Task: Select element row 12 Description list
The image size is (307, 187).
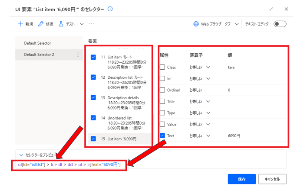Action: click(x=119, y=82)
